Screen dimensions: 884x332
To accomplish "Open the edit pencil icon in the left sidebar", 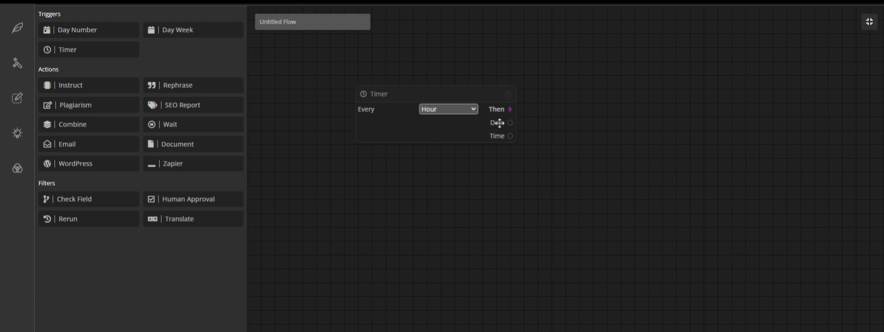I will click(x=17, y=98).
